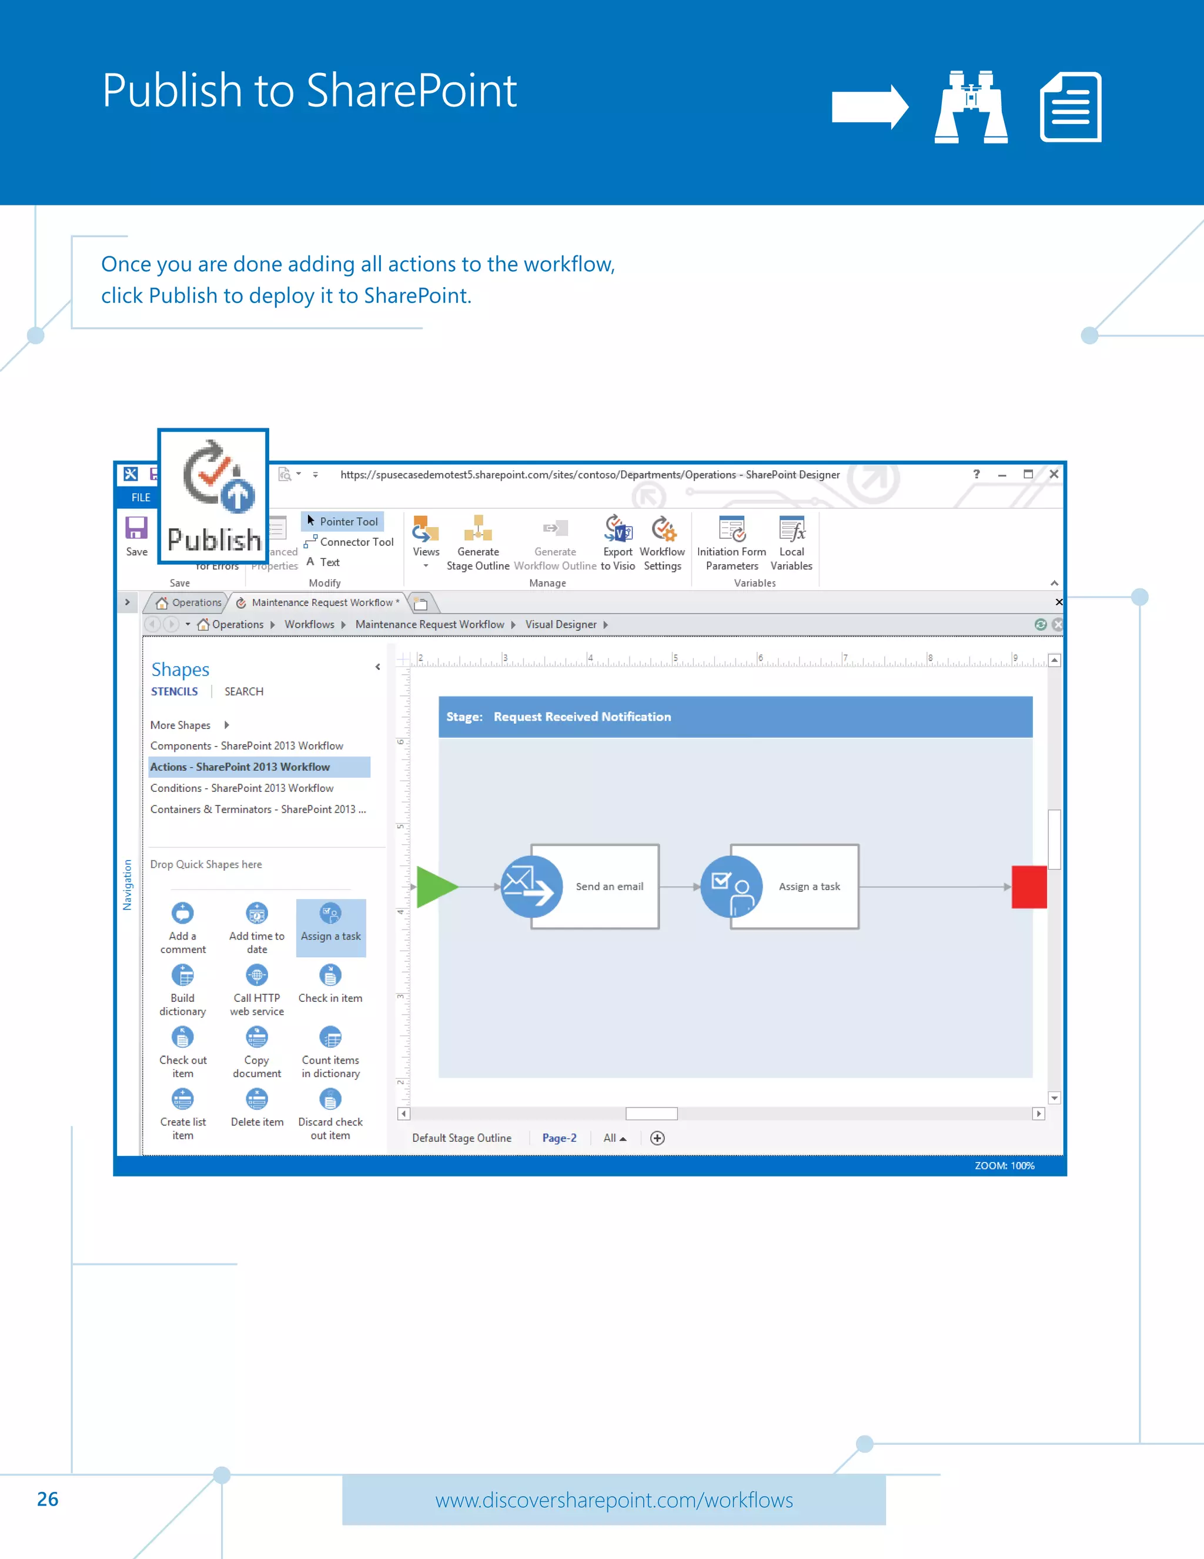
Task: Click Visual Designer in the breadcrumb
Action: 561,625
